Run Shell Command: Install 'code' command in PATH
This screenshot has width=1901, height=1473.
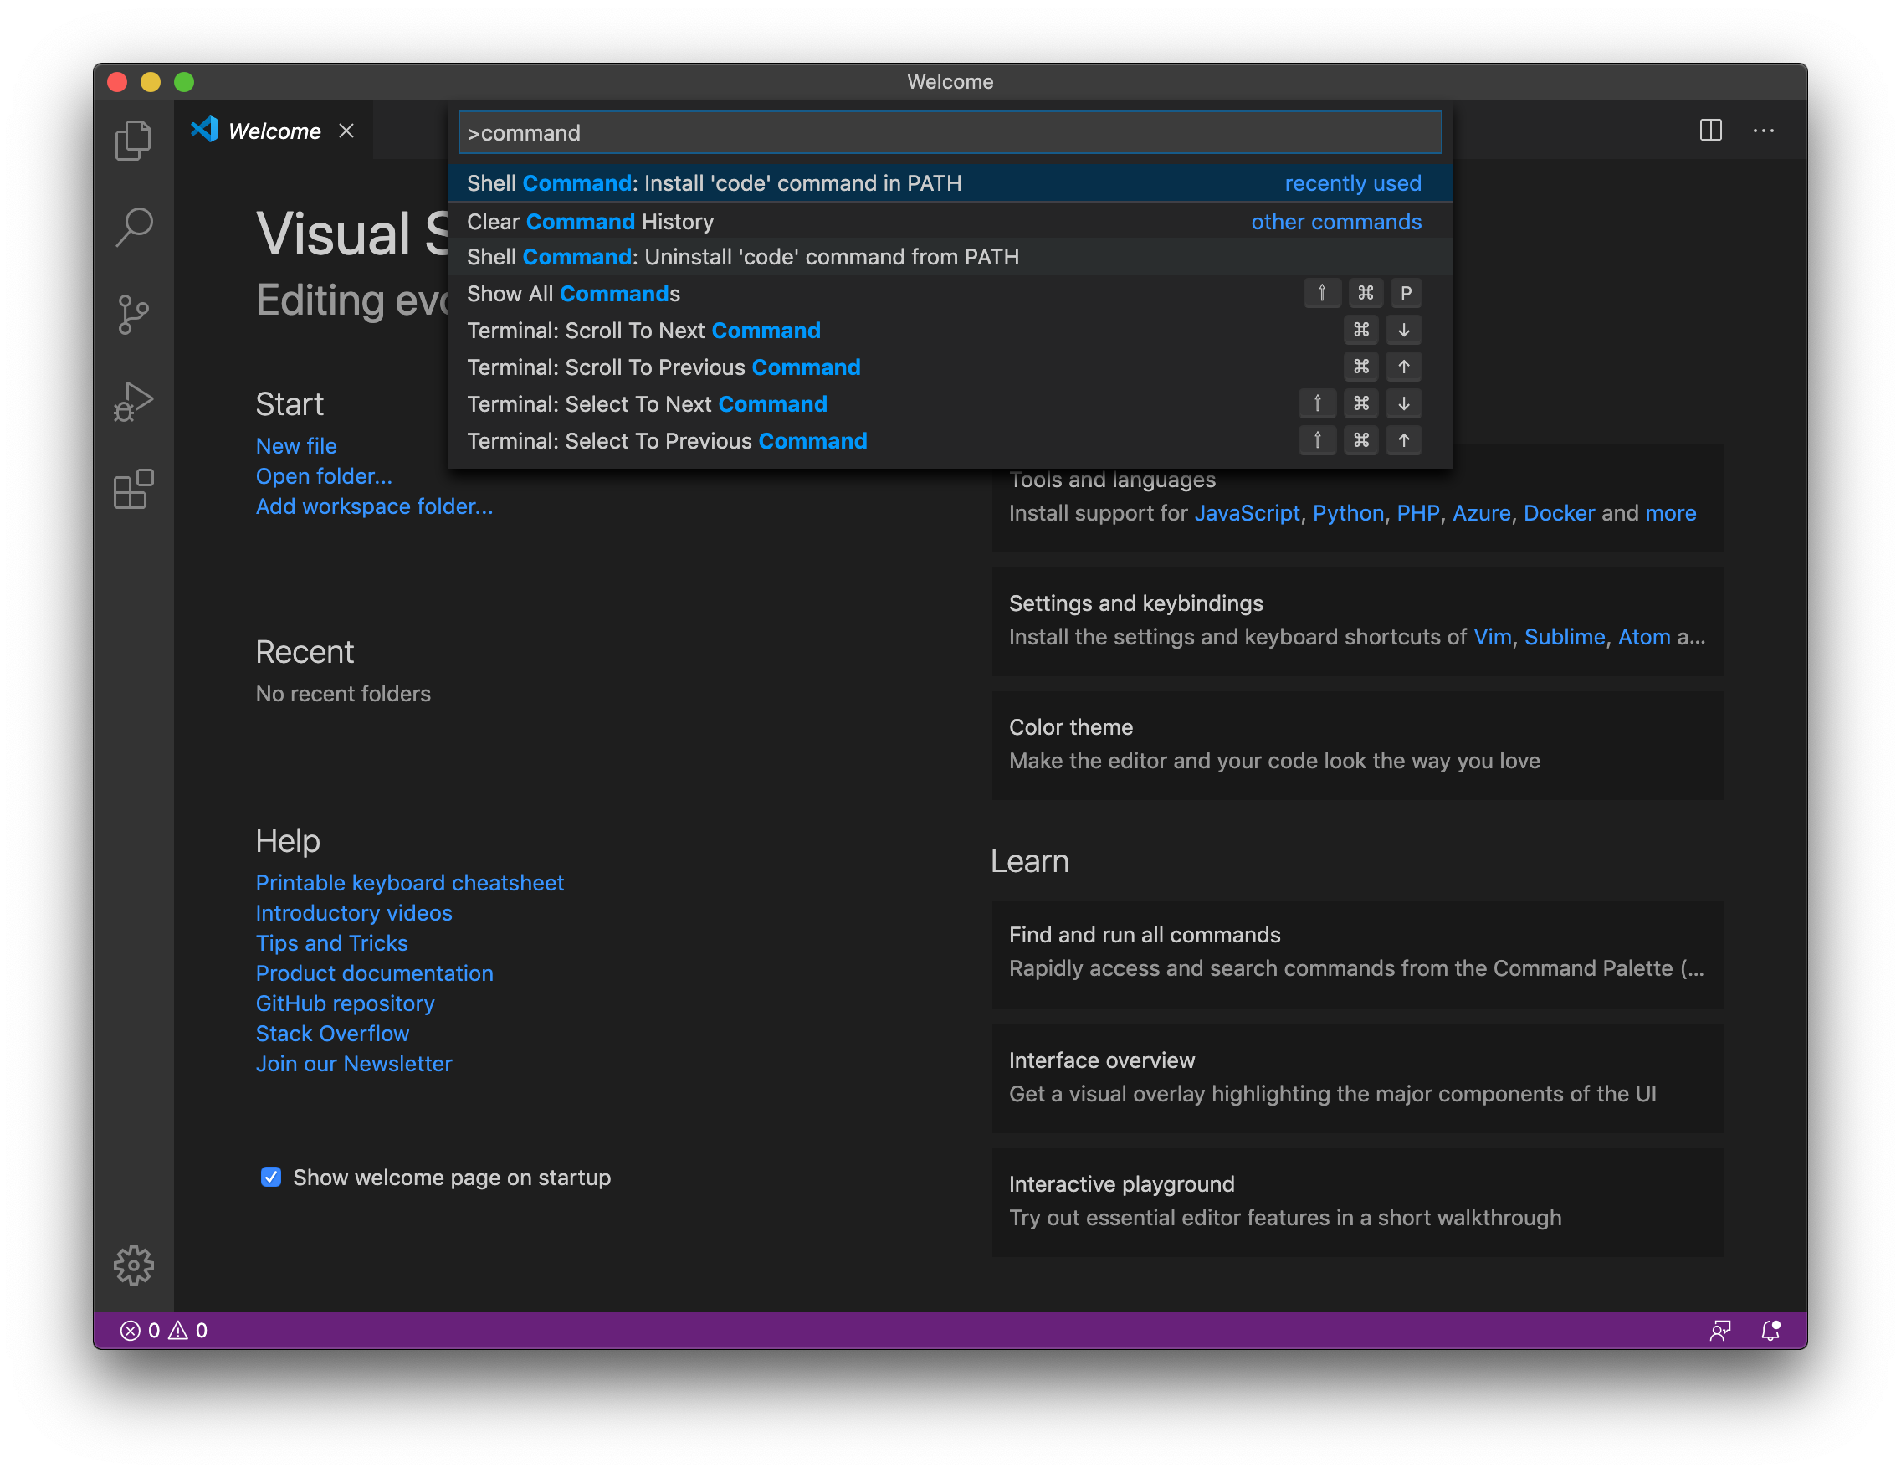coord(950,182)
